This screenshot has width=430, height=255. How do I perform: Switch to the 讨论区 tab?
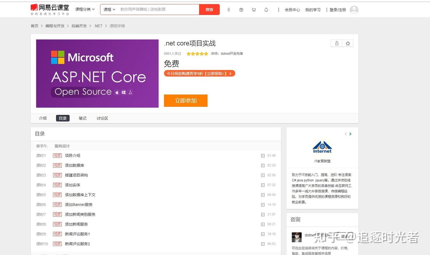(102, 118)
